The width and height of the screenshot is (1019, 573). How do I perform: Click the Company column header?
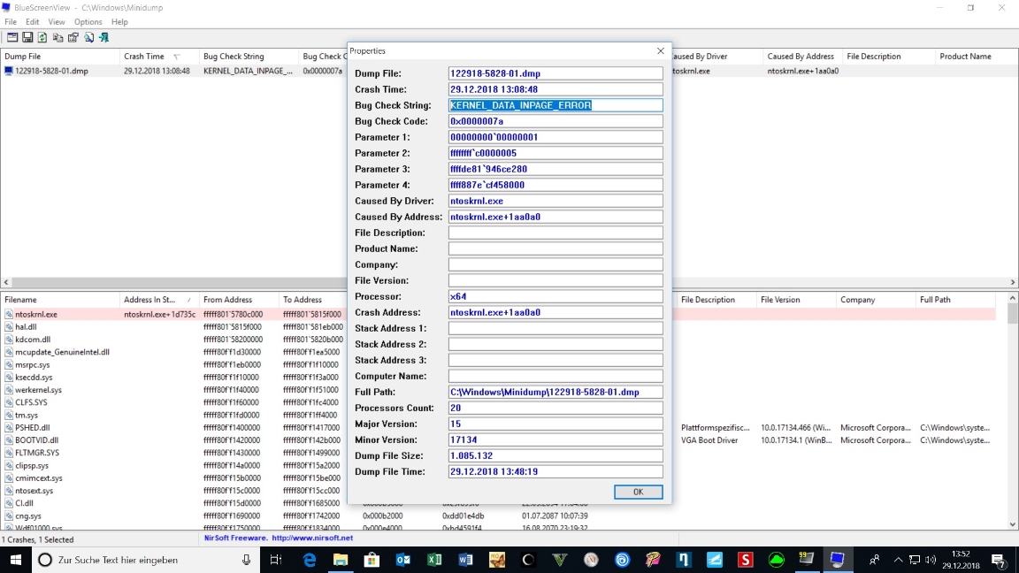pos(876,300)
